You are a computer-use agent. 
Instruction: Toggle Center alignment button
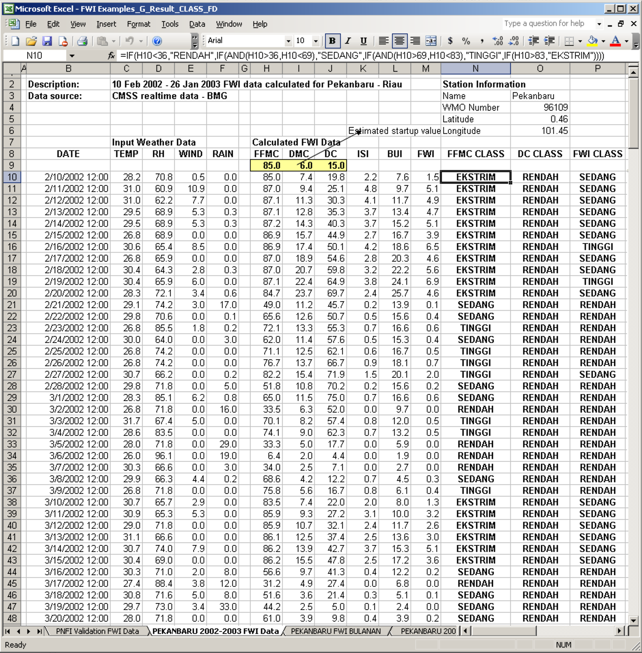(399, 41)
